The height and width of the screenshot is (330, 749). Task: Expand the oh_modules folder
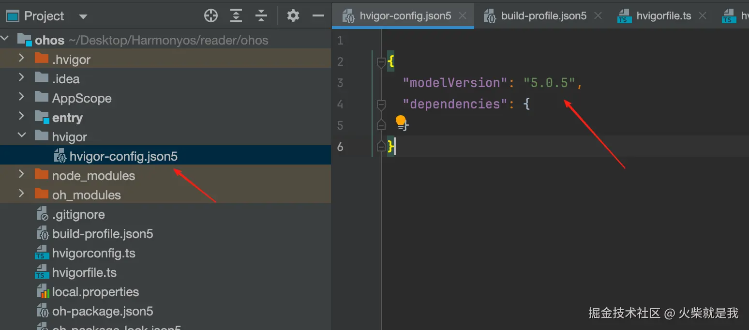(x=21, y=194)
